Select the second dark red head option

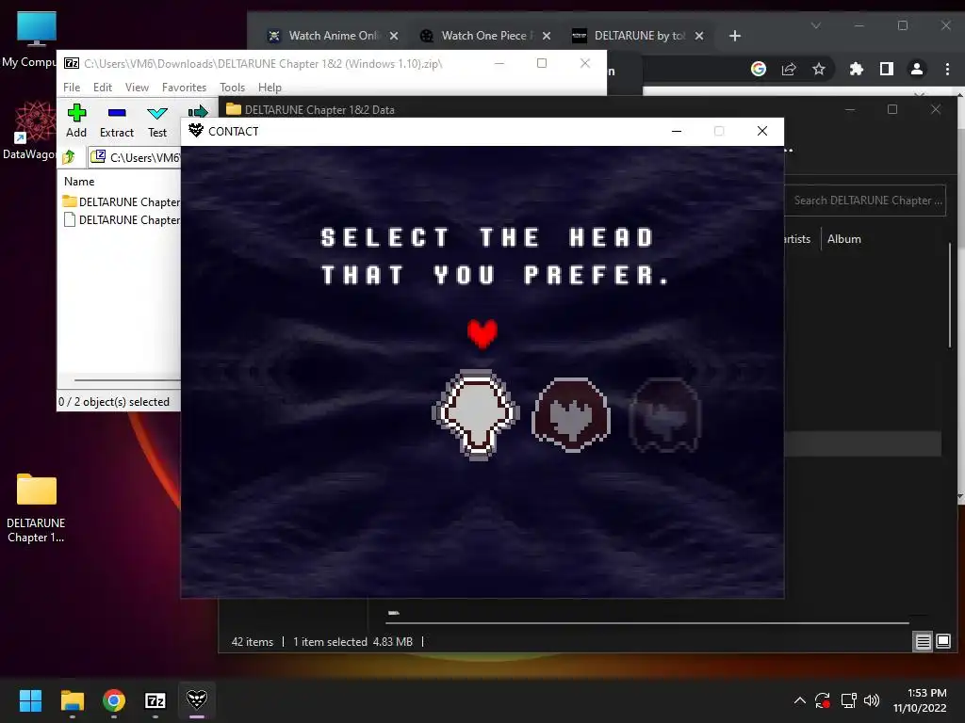click(571, 415)
